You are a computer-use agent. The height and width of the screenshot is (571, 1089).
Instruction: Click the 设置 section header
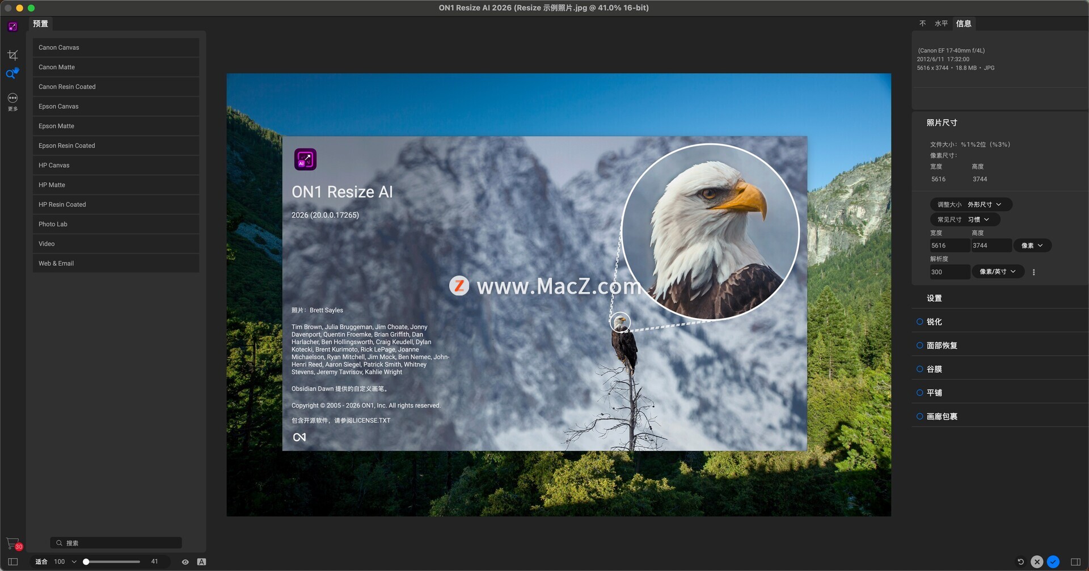934,298
